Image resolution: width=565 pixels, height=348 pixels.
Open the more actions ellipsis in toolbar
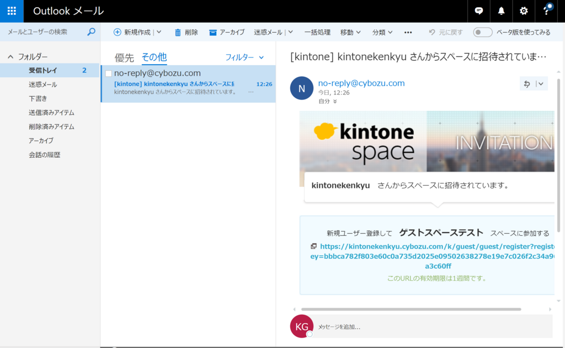tap(408, 32)
